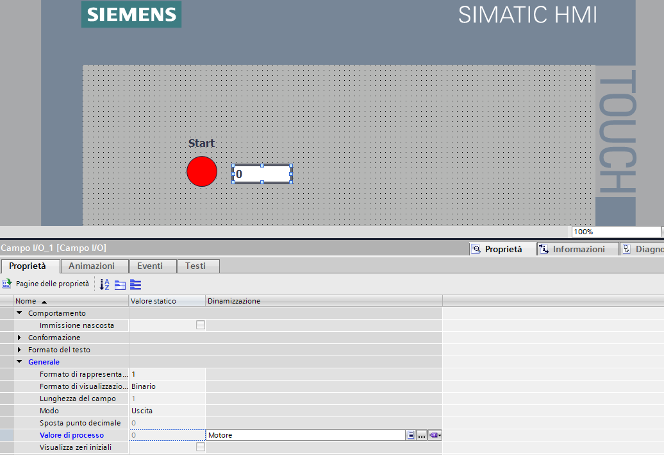Select the Modo property name
This screenshot has height=455, width=664.
tap(49, 411)
